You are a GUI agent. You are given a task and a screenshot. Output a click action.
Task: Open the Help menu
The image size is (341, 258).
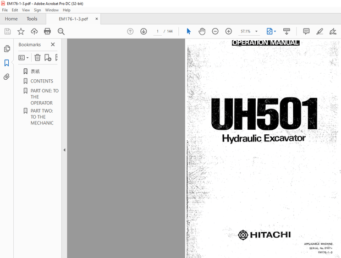[67, 10]
